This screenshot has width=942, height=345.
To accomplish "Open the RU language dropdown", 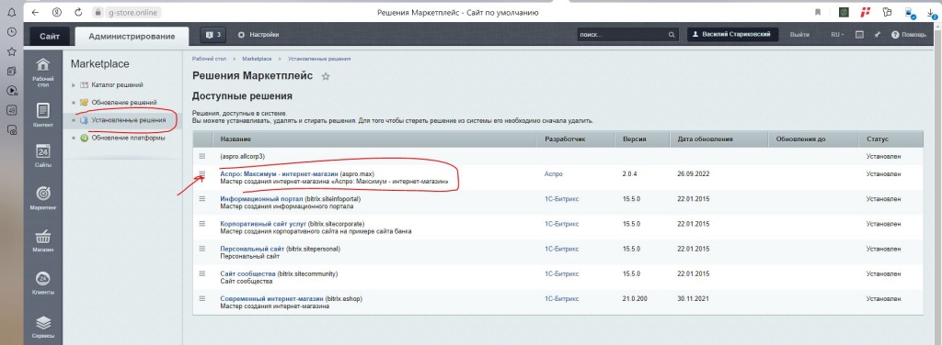I will tap(837, 35).
